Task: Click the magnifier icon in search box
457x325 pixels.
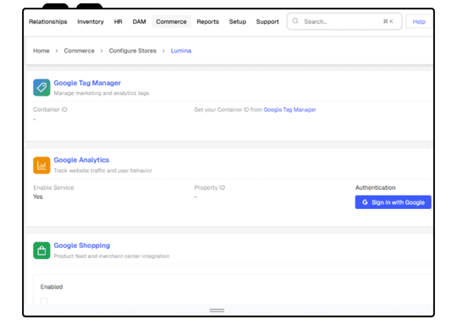Action: click(x=295, y=21)
